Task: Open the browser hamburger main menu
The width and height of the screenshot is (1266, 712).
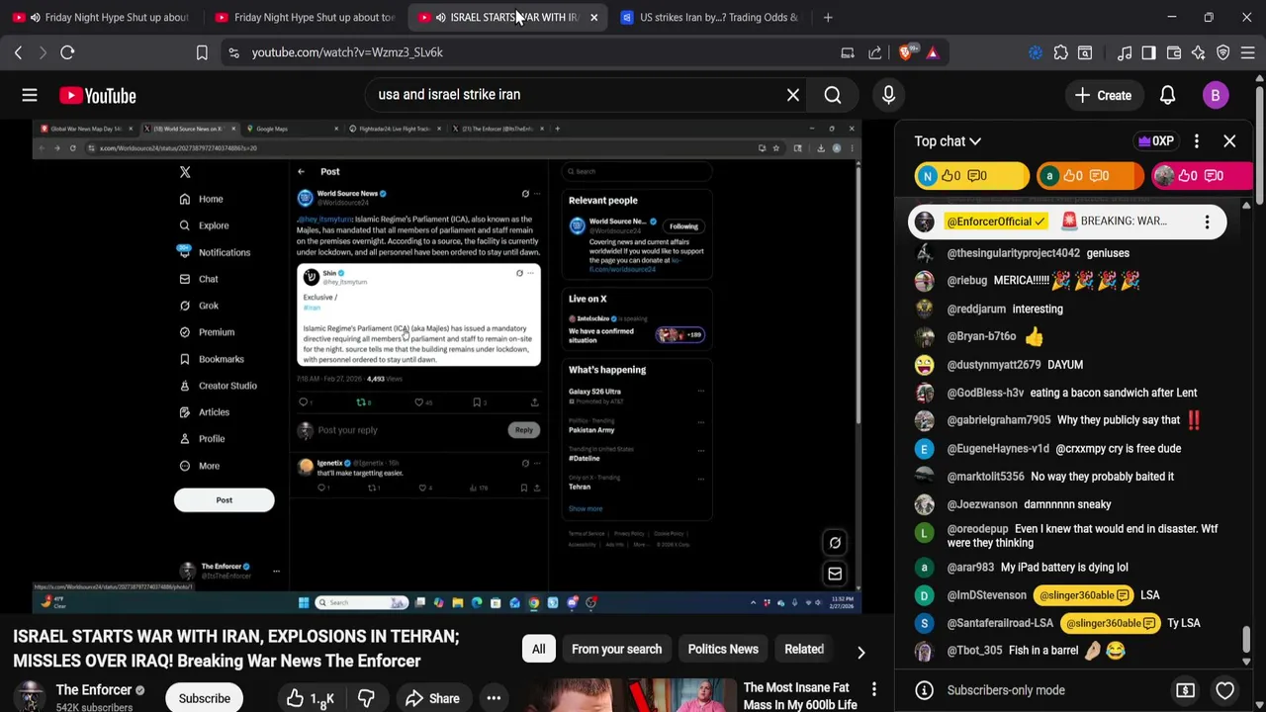Action: pyautogui.click(x=1248, y=52)
